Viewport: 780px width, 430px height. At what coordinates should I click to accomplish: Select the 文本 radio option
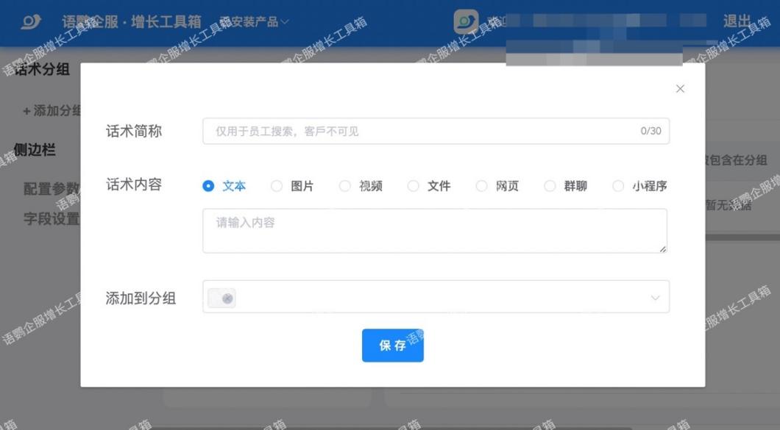pos(208,187)
